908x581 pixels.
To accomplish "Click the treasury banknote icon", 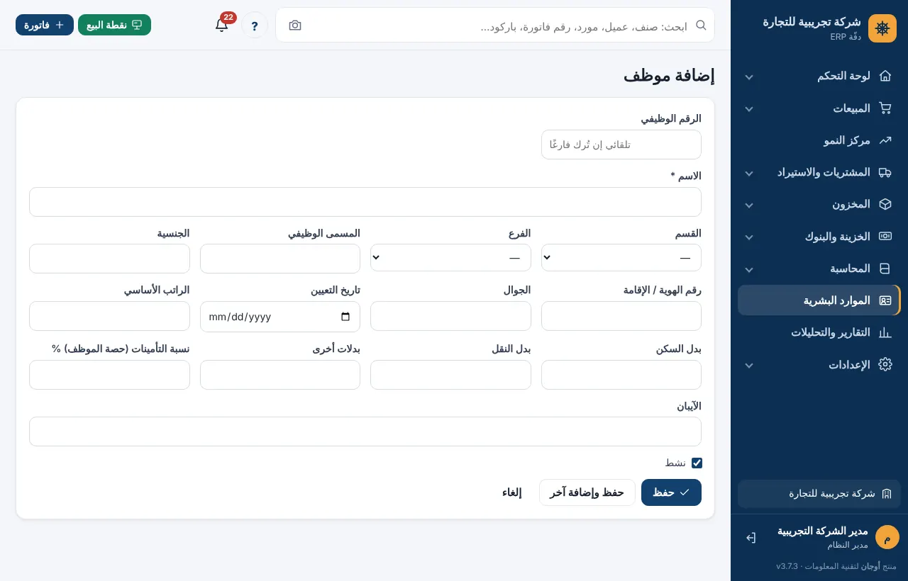I will coord(885,236).
